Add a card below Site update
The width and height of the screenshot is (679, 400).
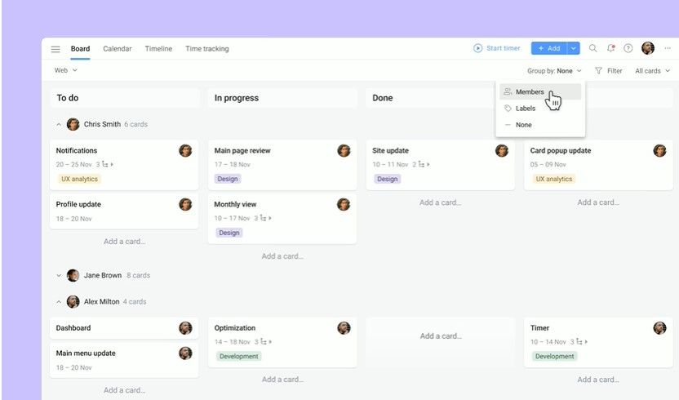coord(441,202)
